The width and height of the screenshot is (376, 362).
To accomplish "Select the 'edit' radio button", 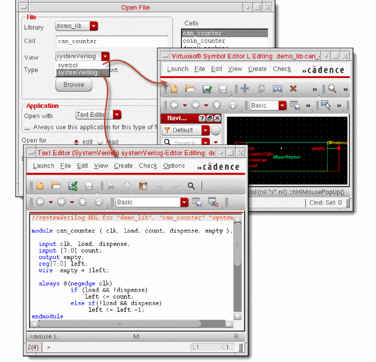I will (x=77, y=142).
